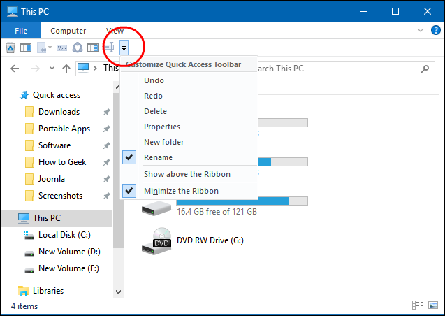Select Local Disk (C:) in navigation pane

[x=64, y=235]
